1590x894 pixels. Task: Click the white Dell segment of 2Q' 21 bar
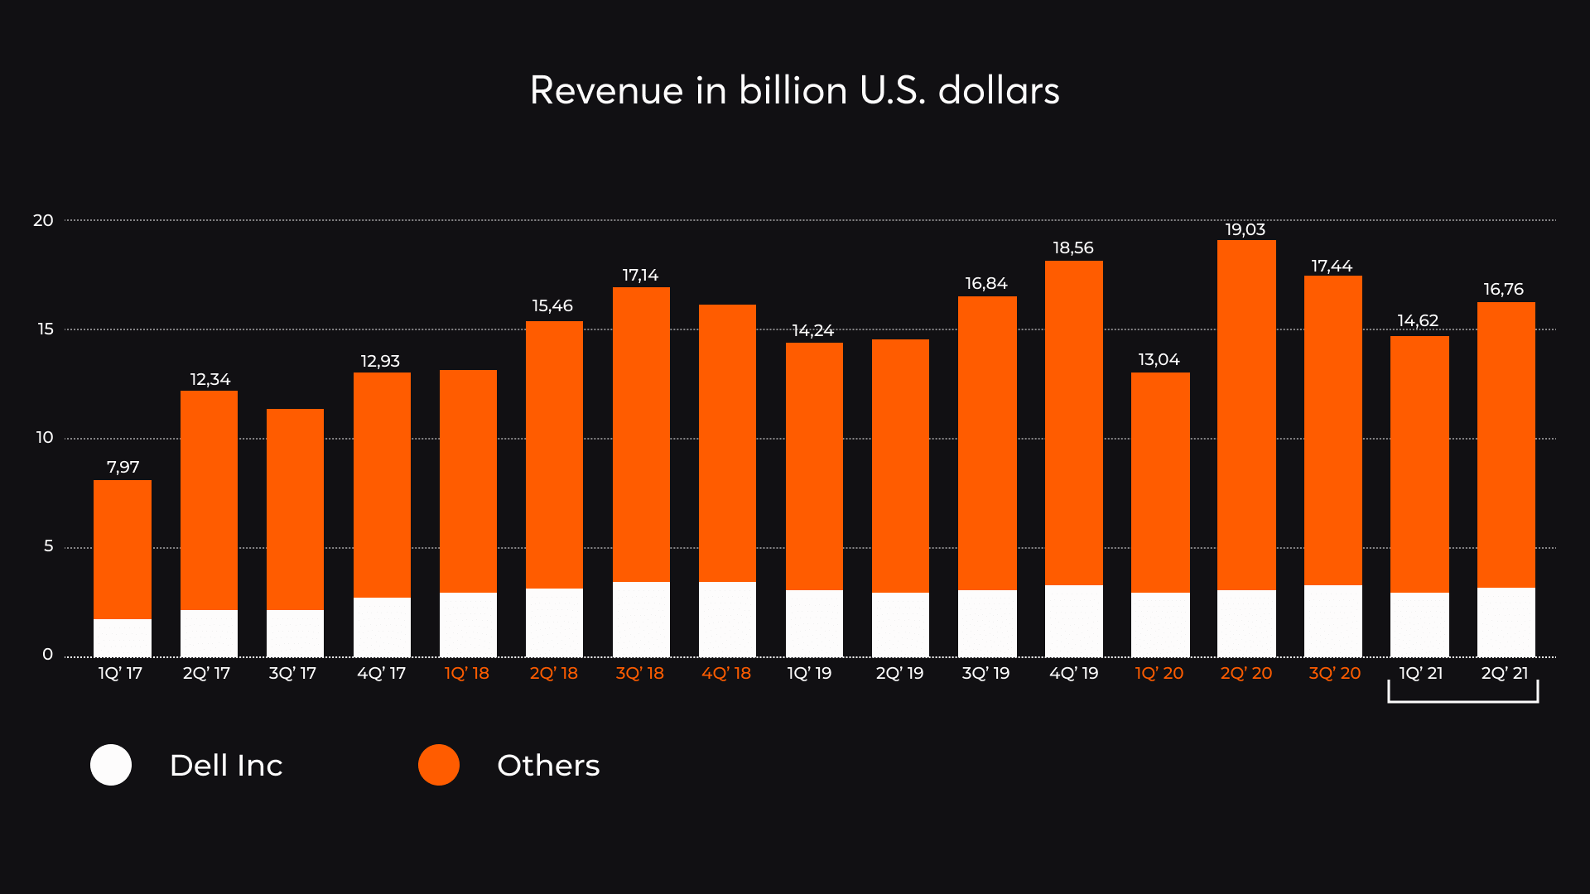pos(1506,622)
